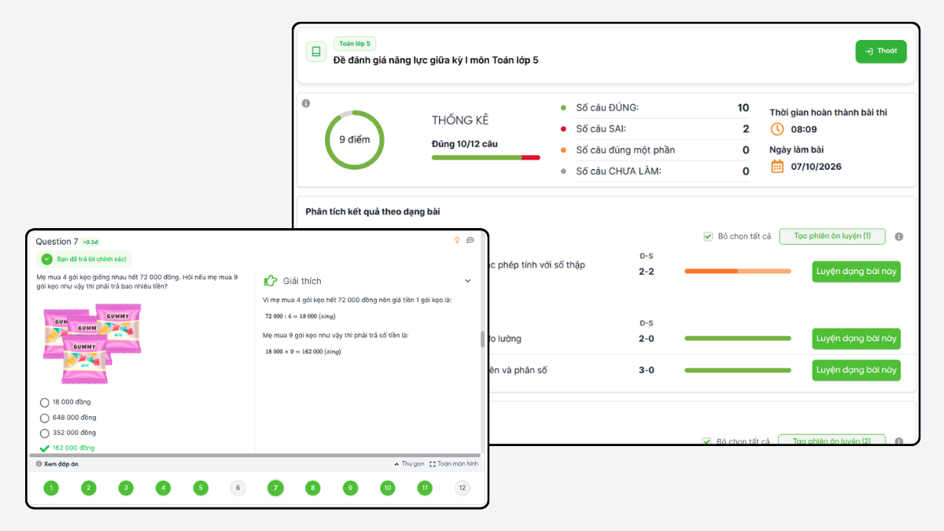Select question 7 in the navigator

click(x=275, y=489)
